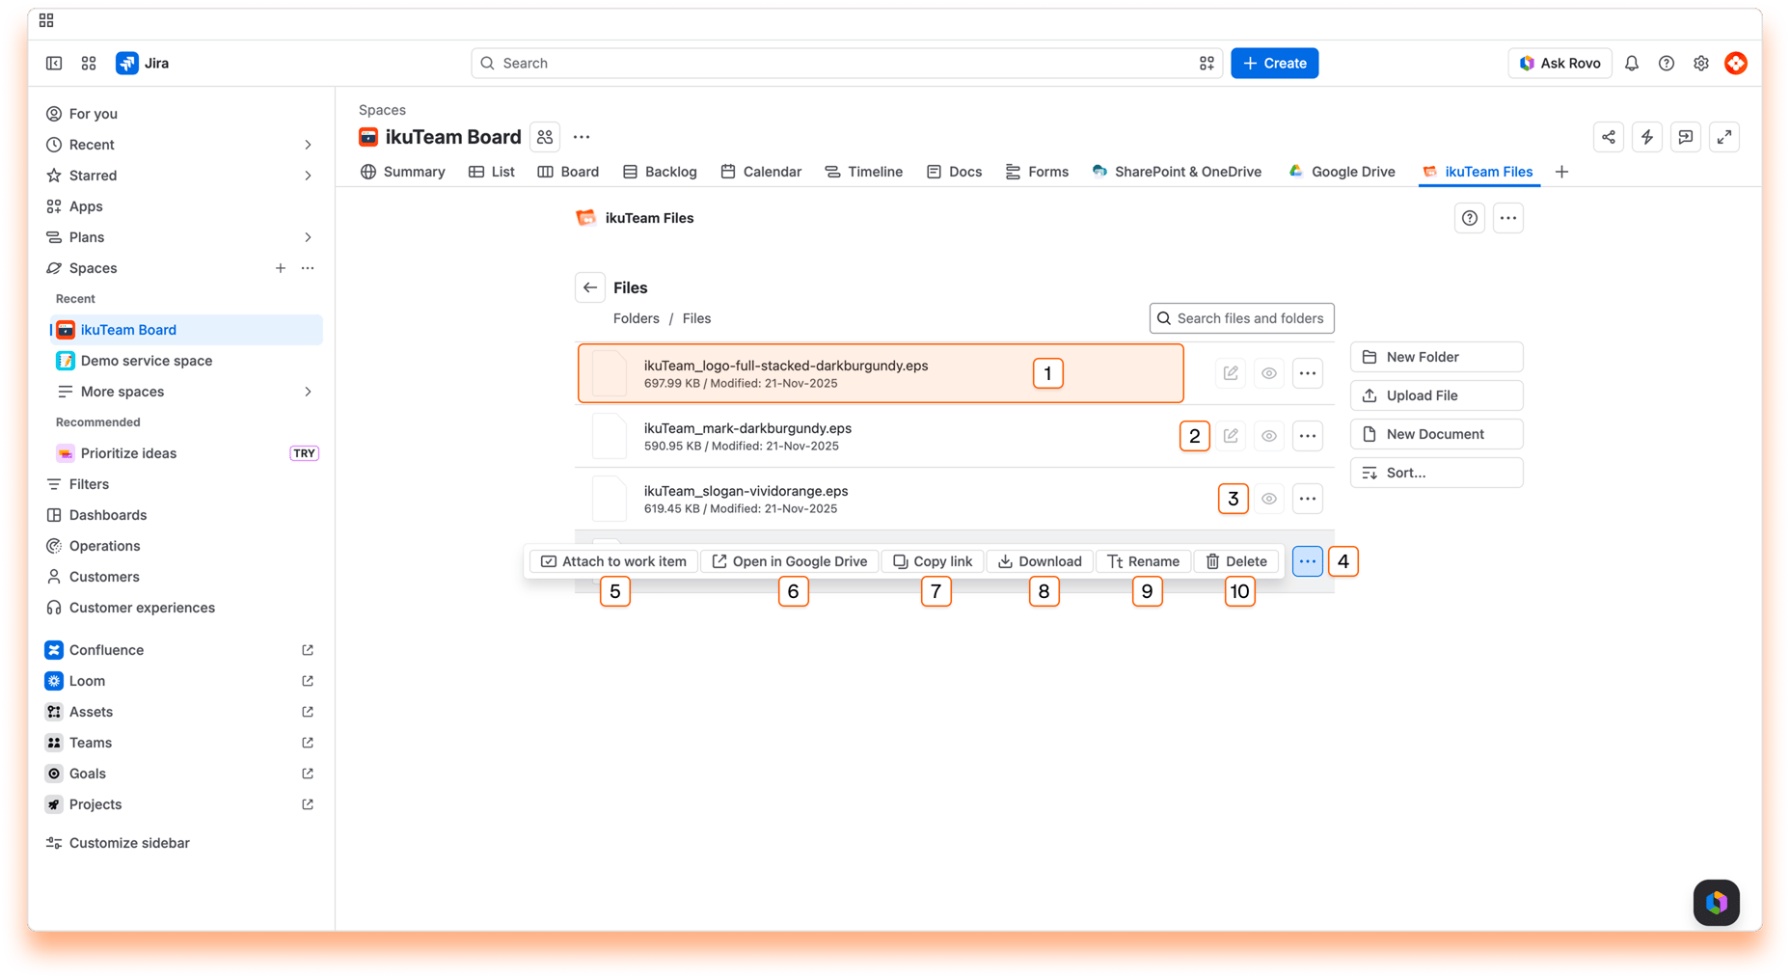Edit the ikuTeam_mark-darkburgundy.eps file
Image resolution: width=1790 pixels, height=978 pixels.
1231,436
